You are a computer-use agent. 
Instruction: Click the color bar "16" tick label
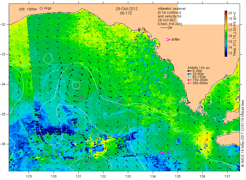tap(230, 36)
